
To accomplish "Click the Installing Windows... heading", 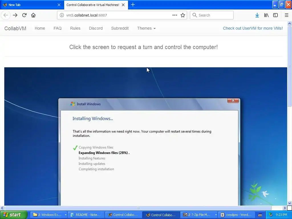I will tap(93, 119).
